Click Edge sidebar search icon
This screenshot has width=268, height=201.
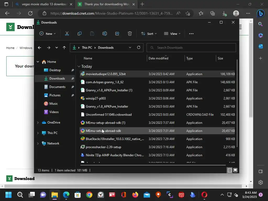tap(260, 24)
